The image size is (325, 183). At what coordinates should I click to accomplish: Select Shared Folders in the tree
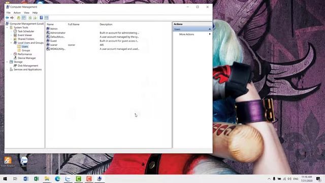(x=26, y=39)
